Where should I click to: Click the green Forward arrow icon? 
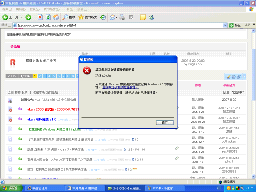(x=28, y=17)
